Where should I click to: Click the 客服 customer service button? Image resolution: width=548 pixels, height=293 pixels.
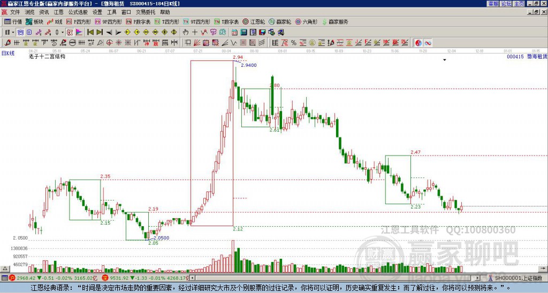pyautogui.click(x=493, y=4)
